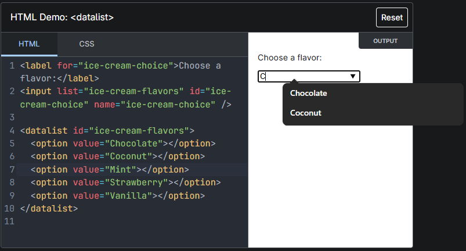Click the Strawberry option code line

coord(126,182)
